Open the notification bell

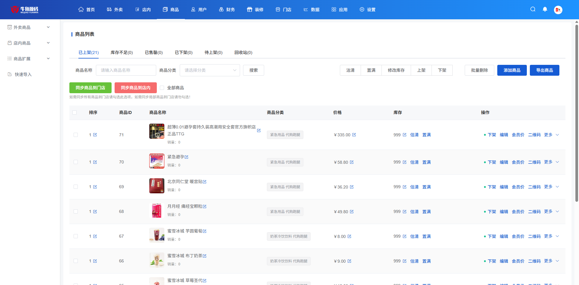(545, 9)
